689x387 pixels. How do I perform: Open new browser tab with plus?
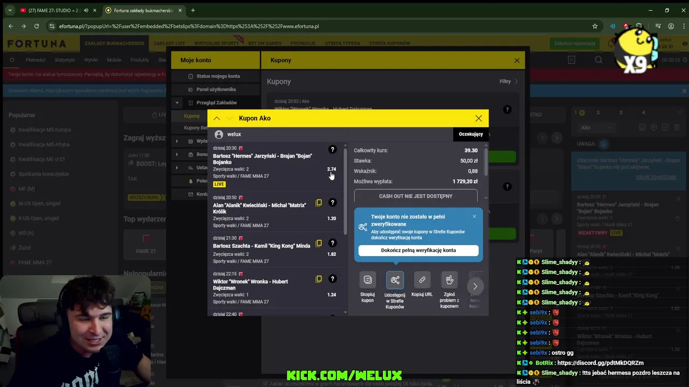pos(193,10)
